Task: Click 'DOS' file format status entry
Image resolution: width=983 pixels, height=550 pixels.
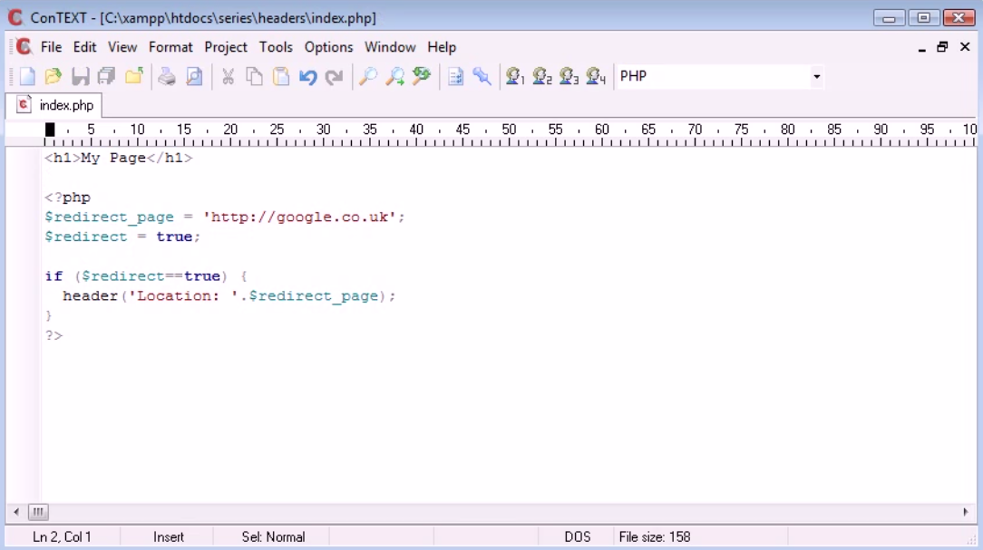Action: (578, 536)
